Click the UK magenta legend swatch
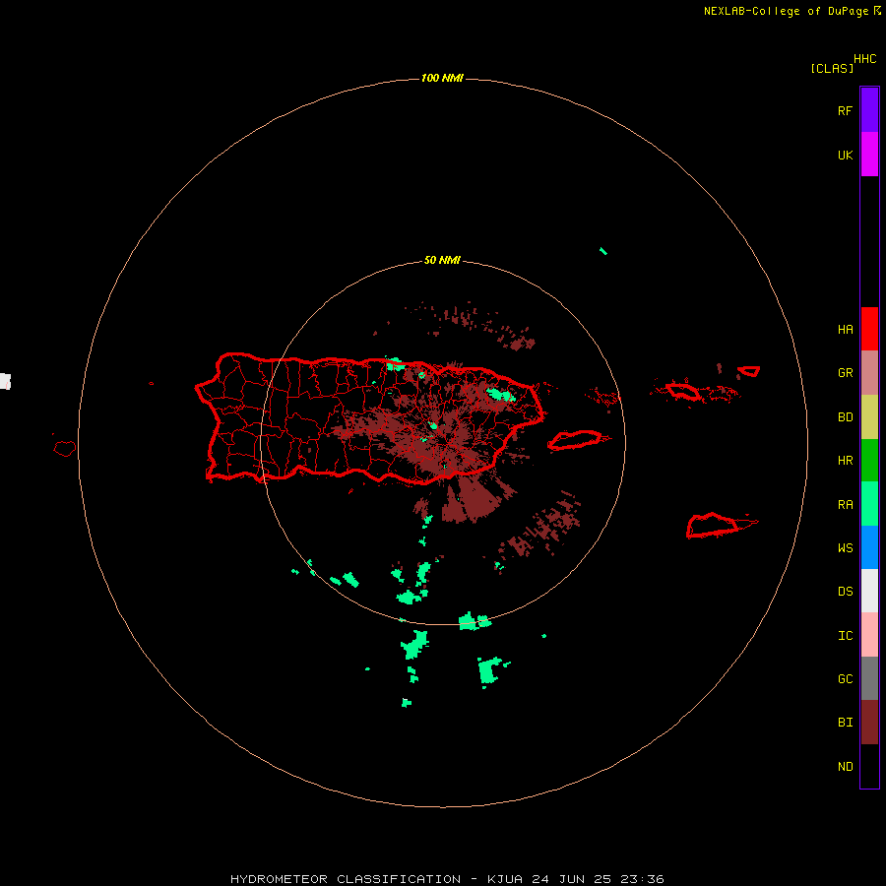 point(869,154)
